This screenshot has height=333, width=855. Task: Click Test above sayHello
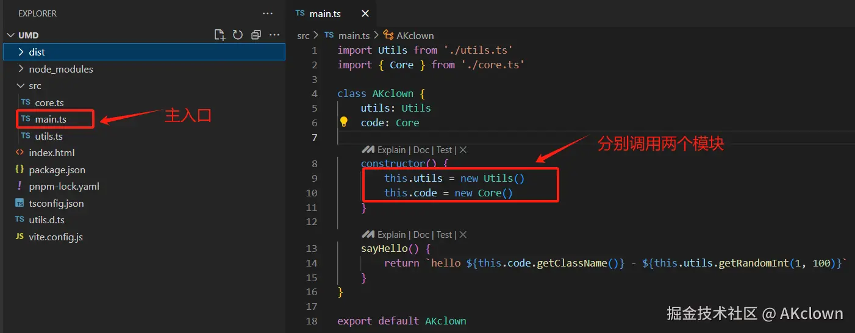(x=445, y=235)
